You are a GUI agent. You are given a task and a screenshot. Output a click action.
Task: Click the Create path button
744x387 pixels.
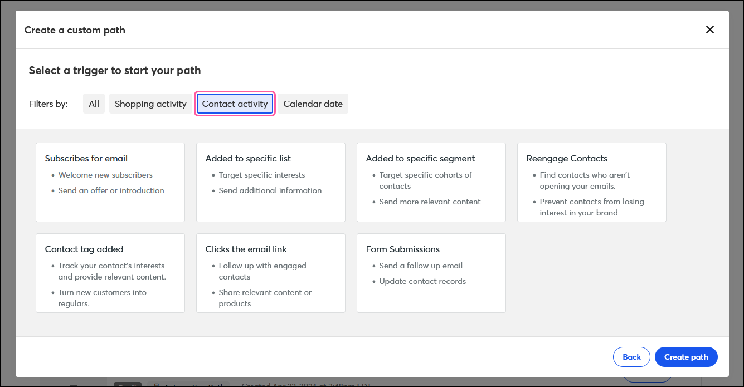click(686, 357)
